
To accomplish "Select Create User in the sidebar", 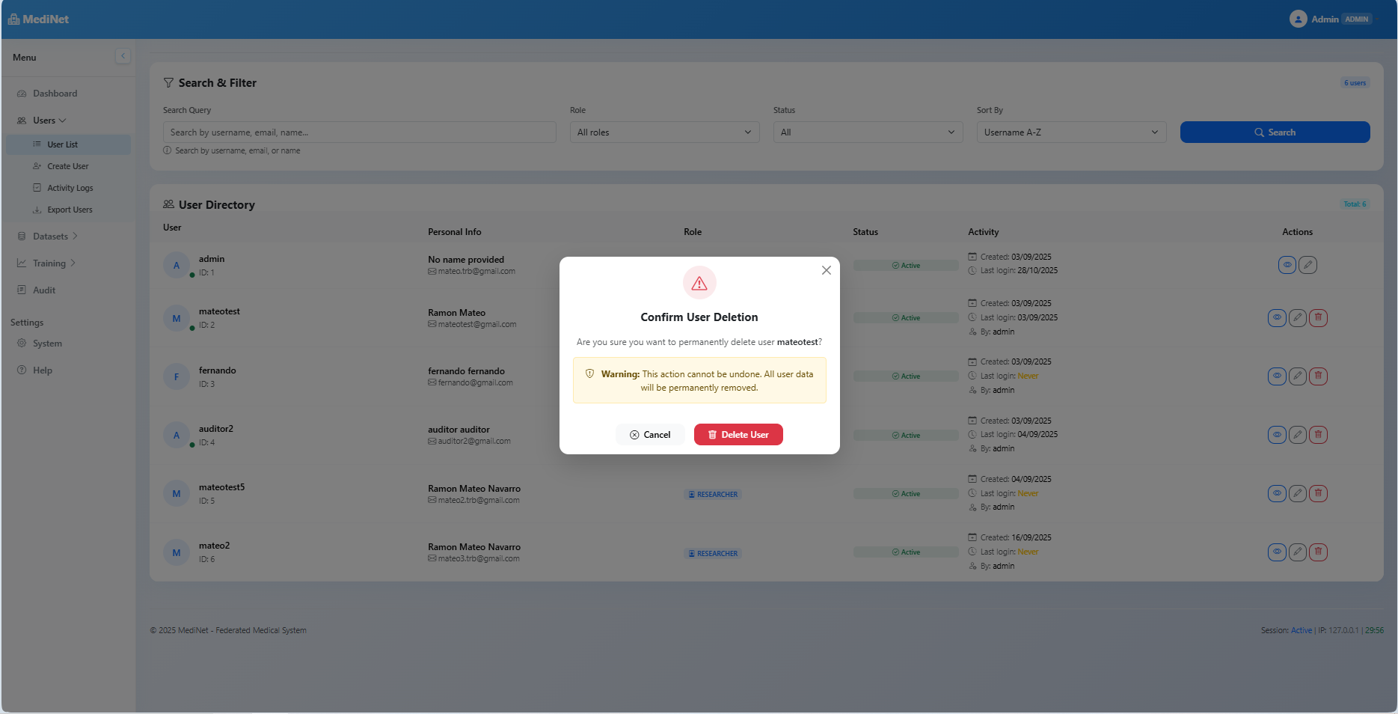I will (x=69, y=165).
